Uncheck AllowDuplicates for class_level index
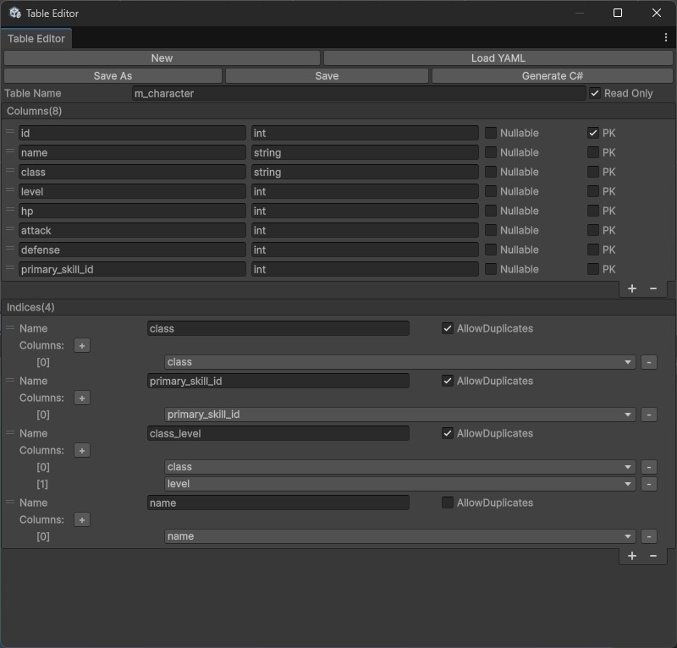Screen dimensions: 677x648 [x=448, y=433]
